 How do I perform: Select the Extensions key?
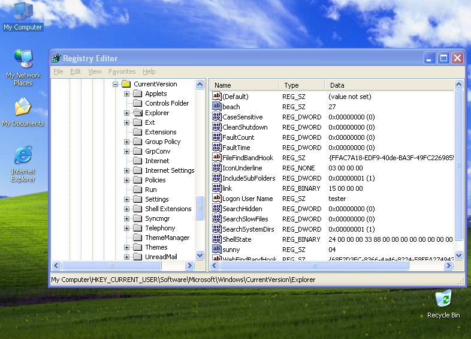(x=161, y=132)
